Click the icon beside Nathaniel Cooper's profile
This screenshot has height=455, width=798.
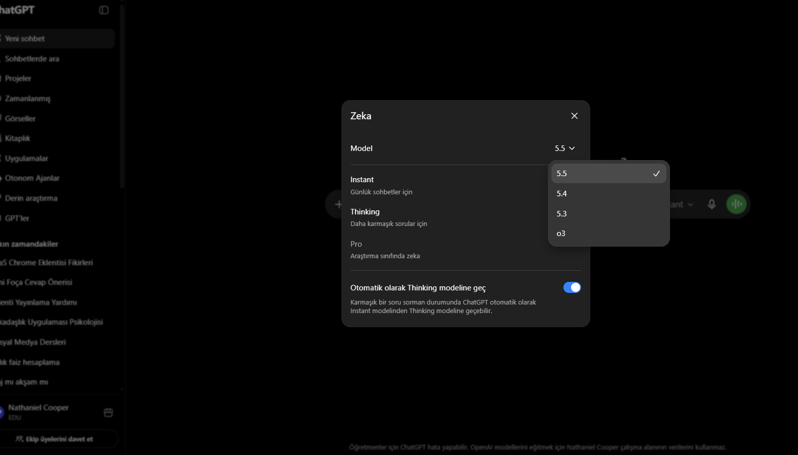pos(108,413)
